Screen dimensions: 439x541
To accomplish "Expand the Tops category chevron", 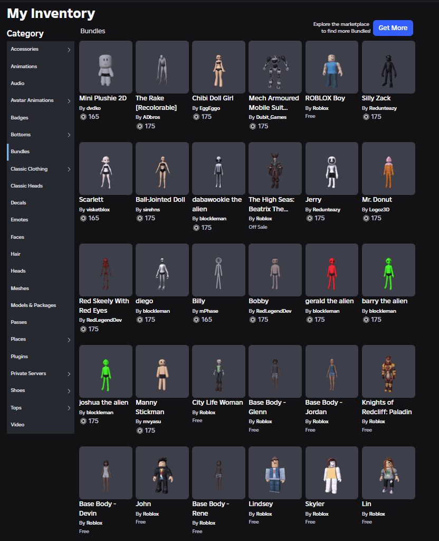I will [x=69, y=408].
